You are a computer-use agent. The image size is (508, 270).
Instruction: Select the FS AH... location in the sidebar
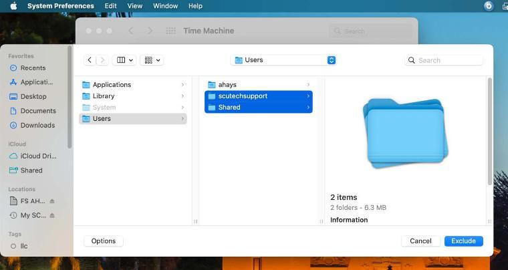tap(28, 201)
